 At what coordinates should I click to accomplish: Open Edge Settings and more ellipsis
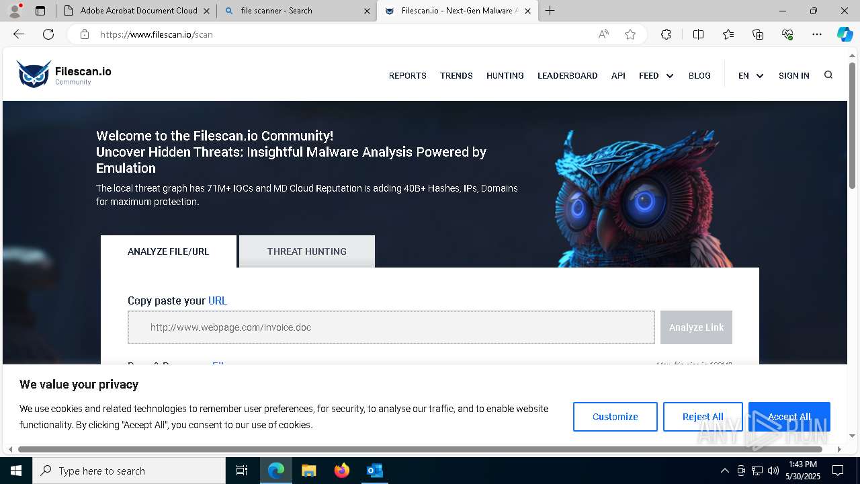point(817,34)
